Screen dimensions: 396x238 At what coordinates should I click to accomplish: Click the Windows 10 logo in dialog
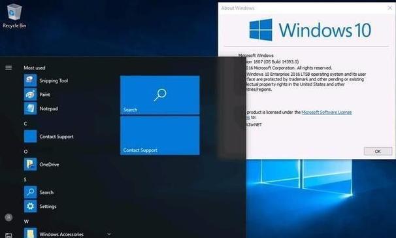[x=310, y=30]
